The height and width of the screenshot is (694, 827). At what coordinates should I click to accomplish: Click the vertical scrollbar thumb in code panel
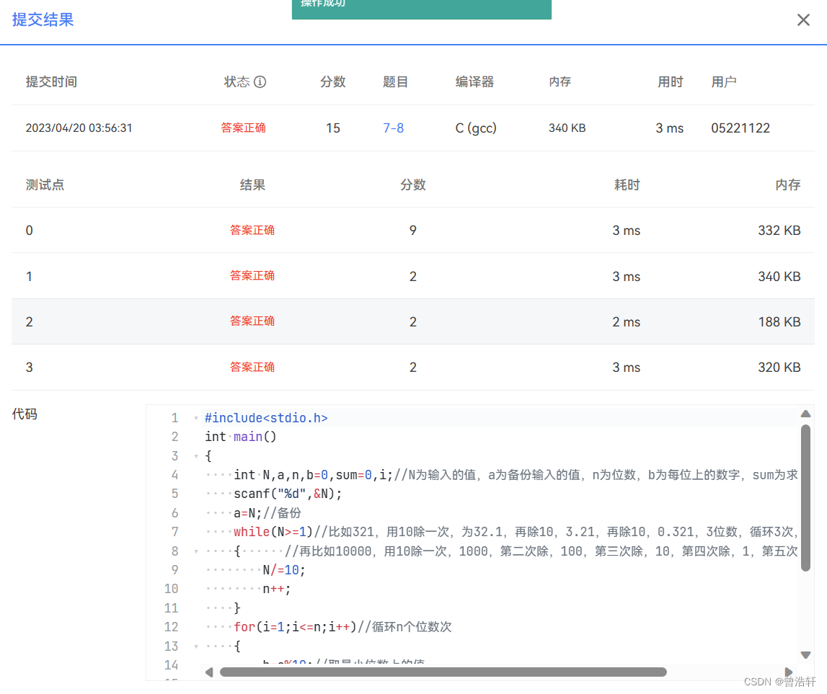coord(805,498)
